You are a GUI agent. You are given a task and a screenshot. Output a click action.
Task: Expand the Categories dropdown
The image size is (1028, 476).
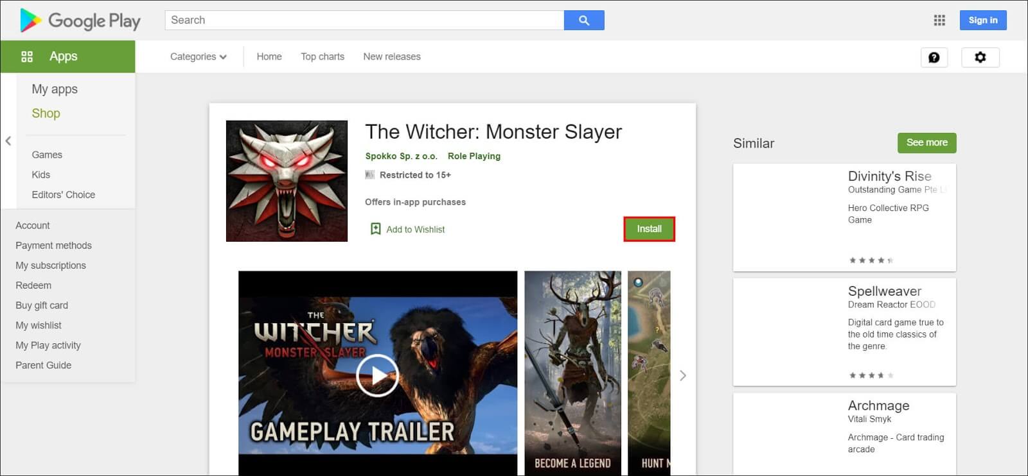click(x=199, y=56)
